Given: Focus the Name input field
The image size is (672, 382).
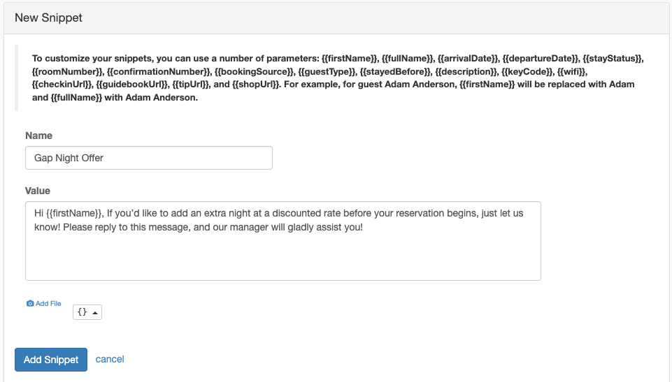Looking at the screenshot, I should [149, 158].
